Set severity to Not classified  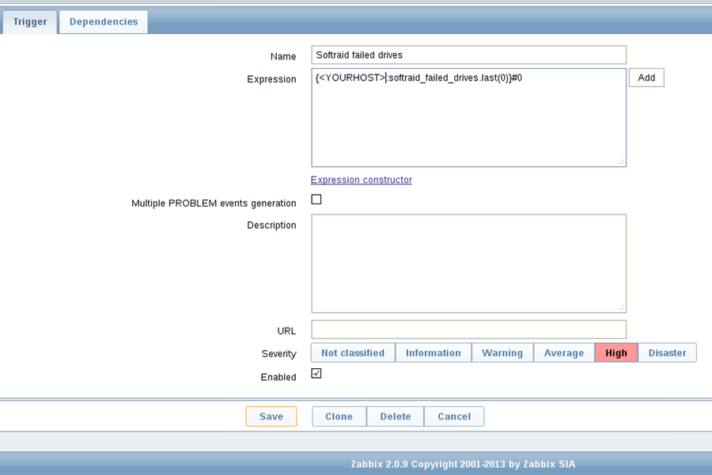pos(353,353)
